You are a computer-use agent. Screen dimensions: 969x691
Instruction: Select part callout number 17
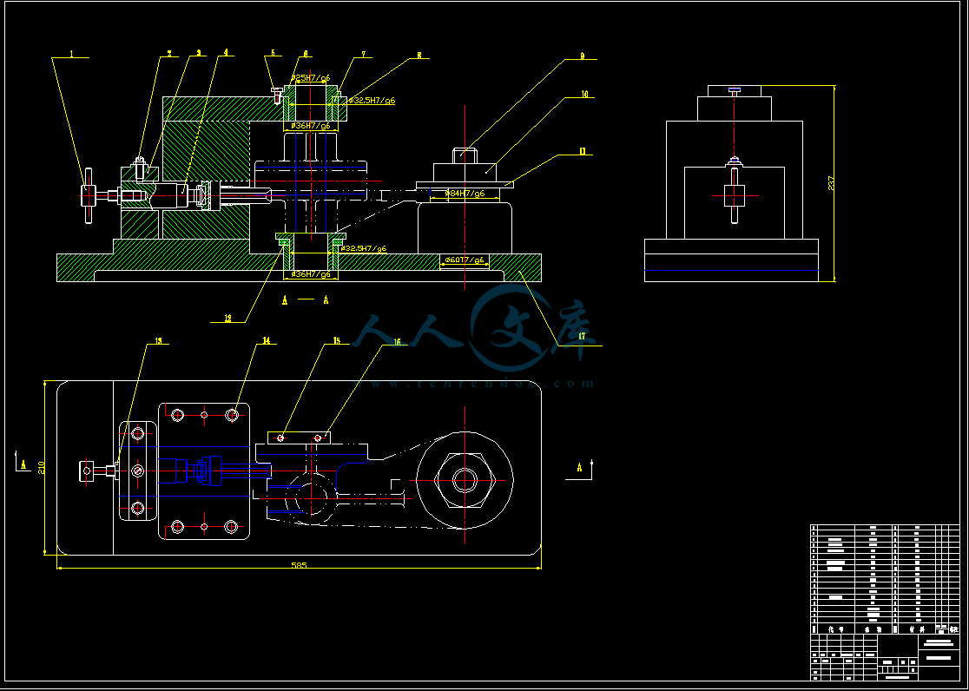click(582, 336)
